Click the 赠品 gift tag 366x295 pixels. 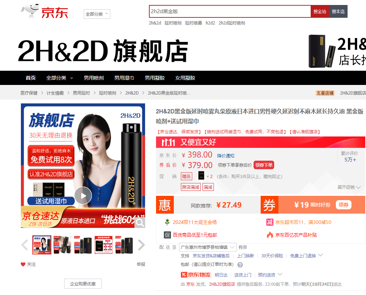tap(186, 176)
